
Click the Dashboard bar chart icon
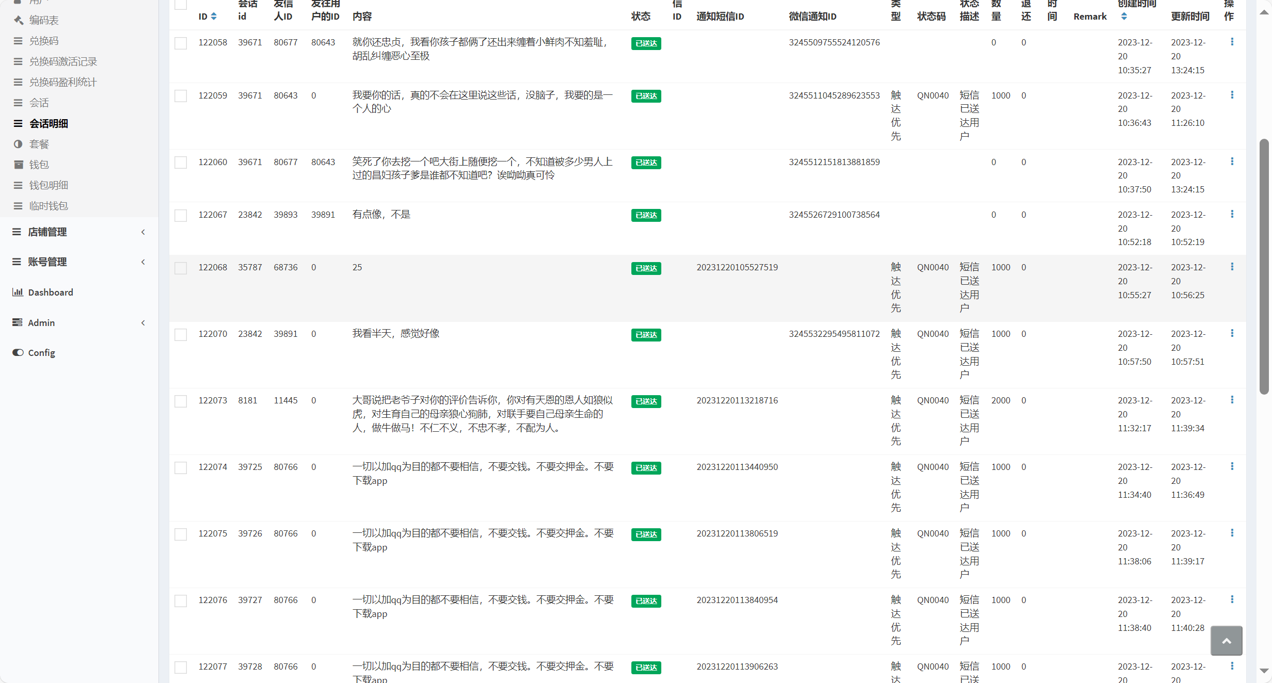pyautogui.click(x=18, y=292)
